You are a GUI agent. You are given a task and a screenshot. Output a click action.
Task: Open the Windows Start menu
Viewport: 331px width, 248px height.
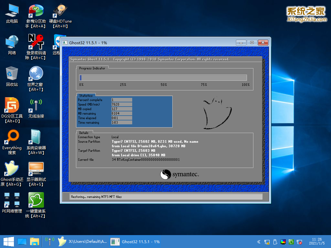tap(8, 242)
